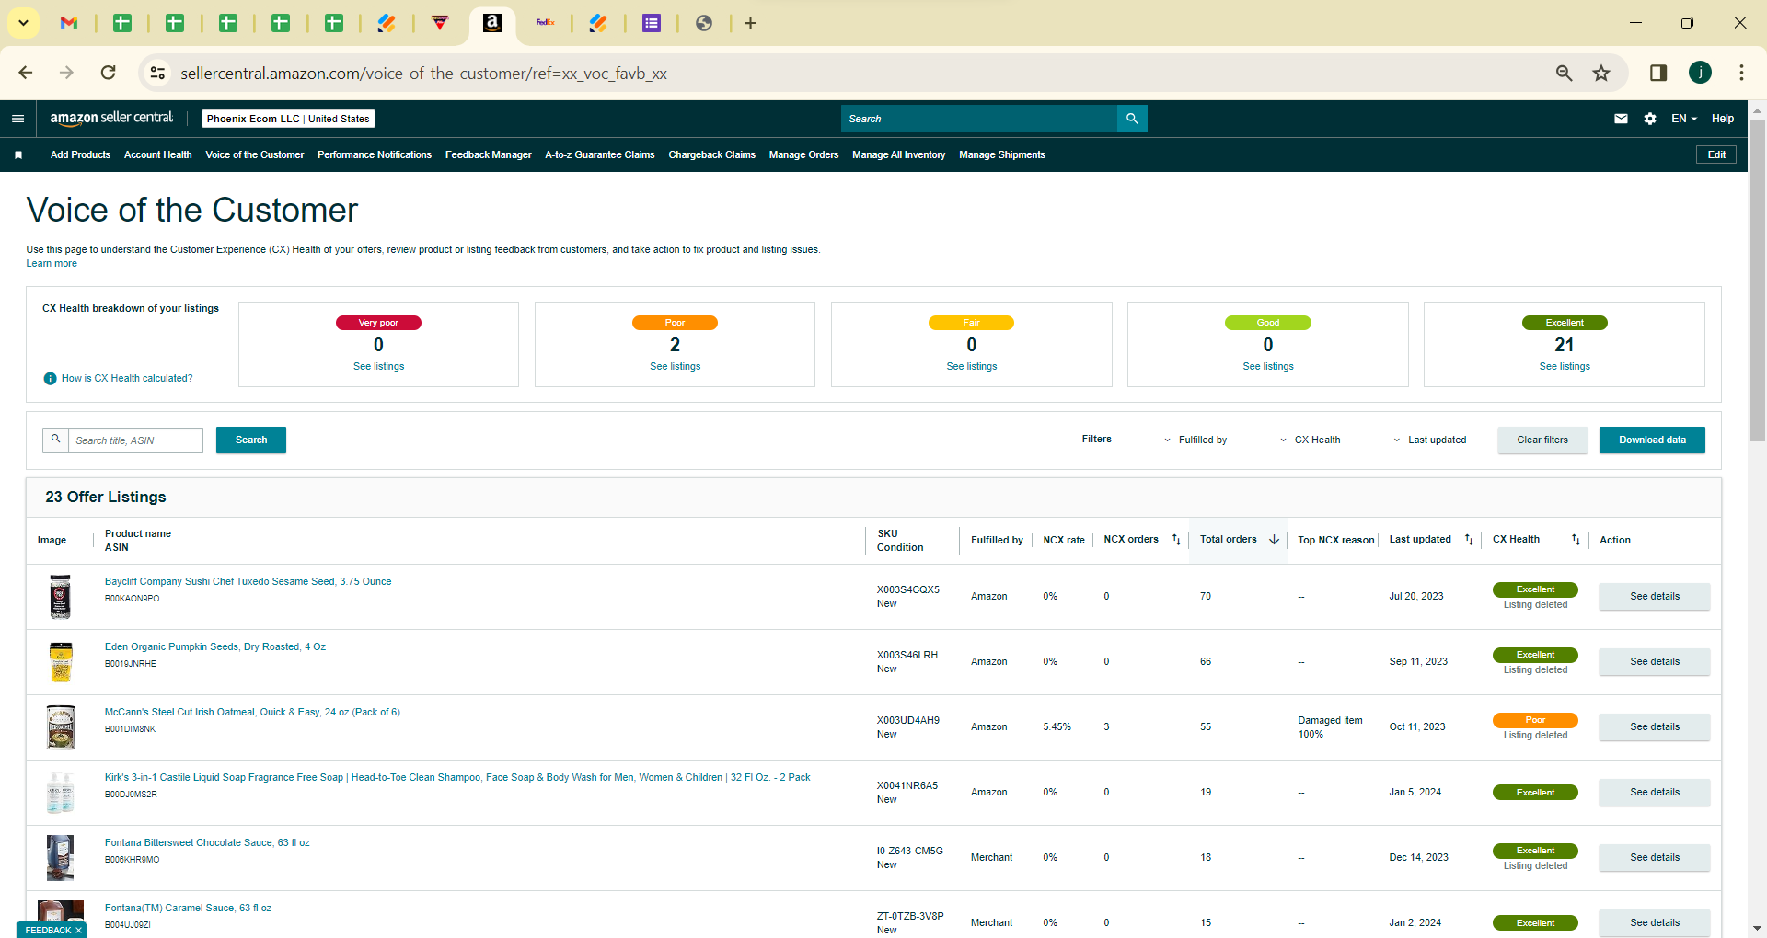Click Download data
Screen dimensions: 1767x938
tap(1652, 440)
